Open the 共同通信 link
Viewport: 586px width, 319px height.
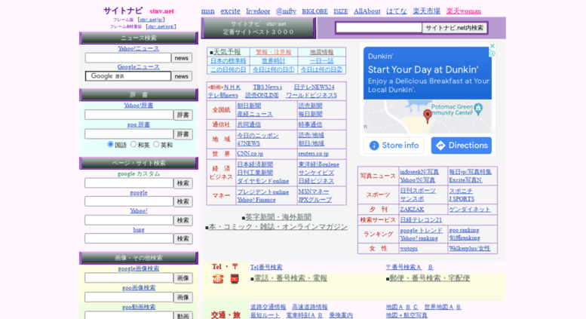[x=249, y=124]
